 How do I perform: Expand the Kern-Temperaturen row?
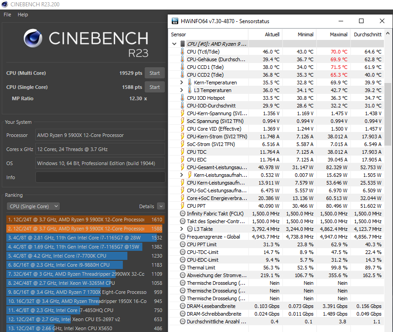coord(182,83)
